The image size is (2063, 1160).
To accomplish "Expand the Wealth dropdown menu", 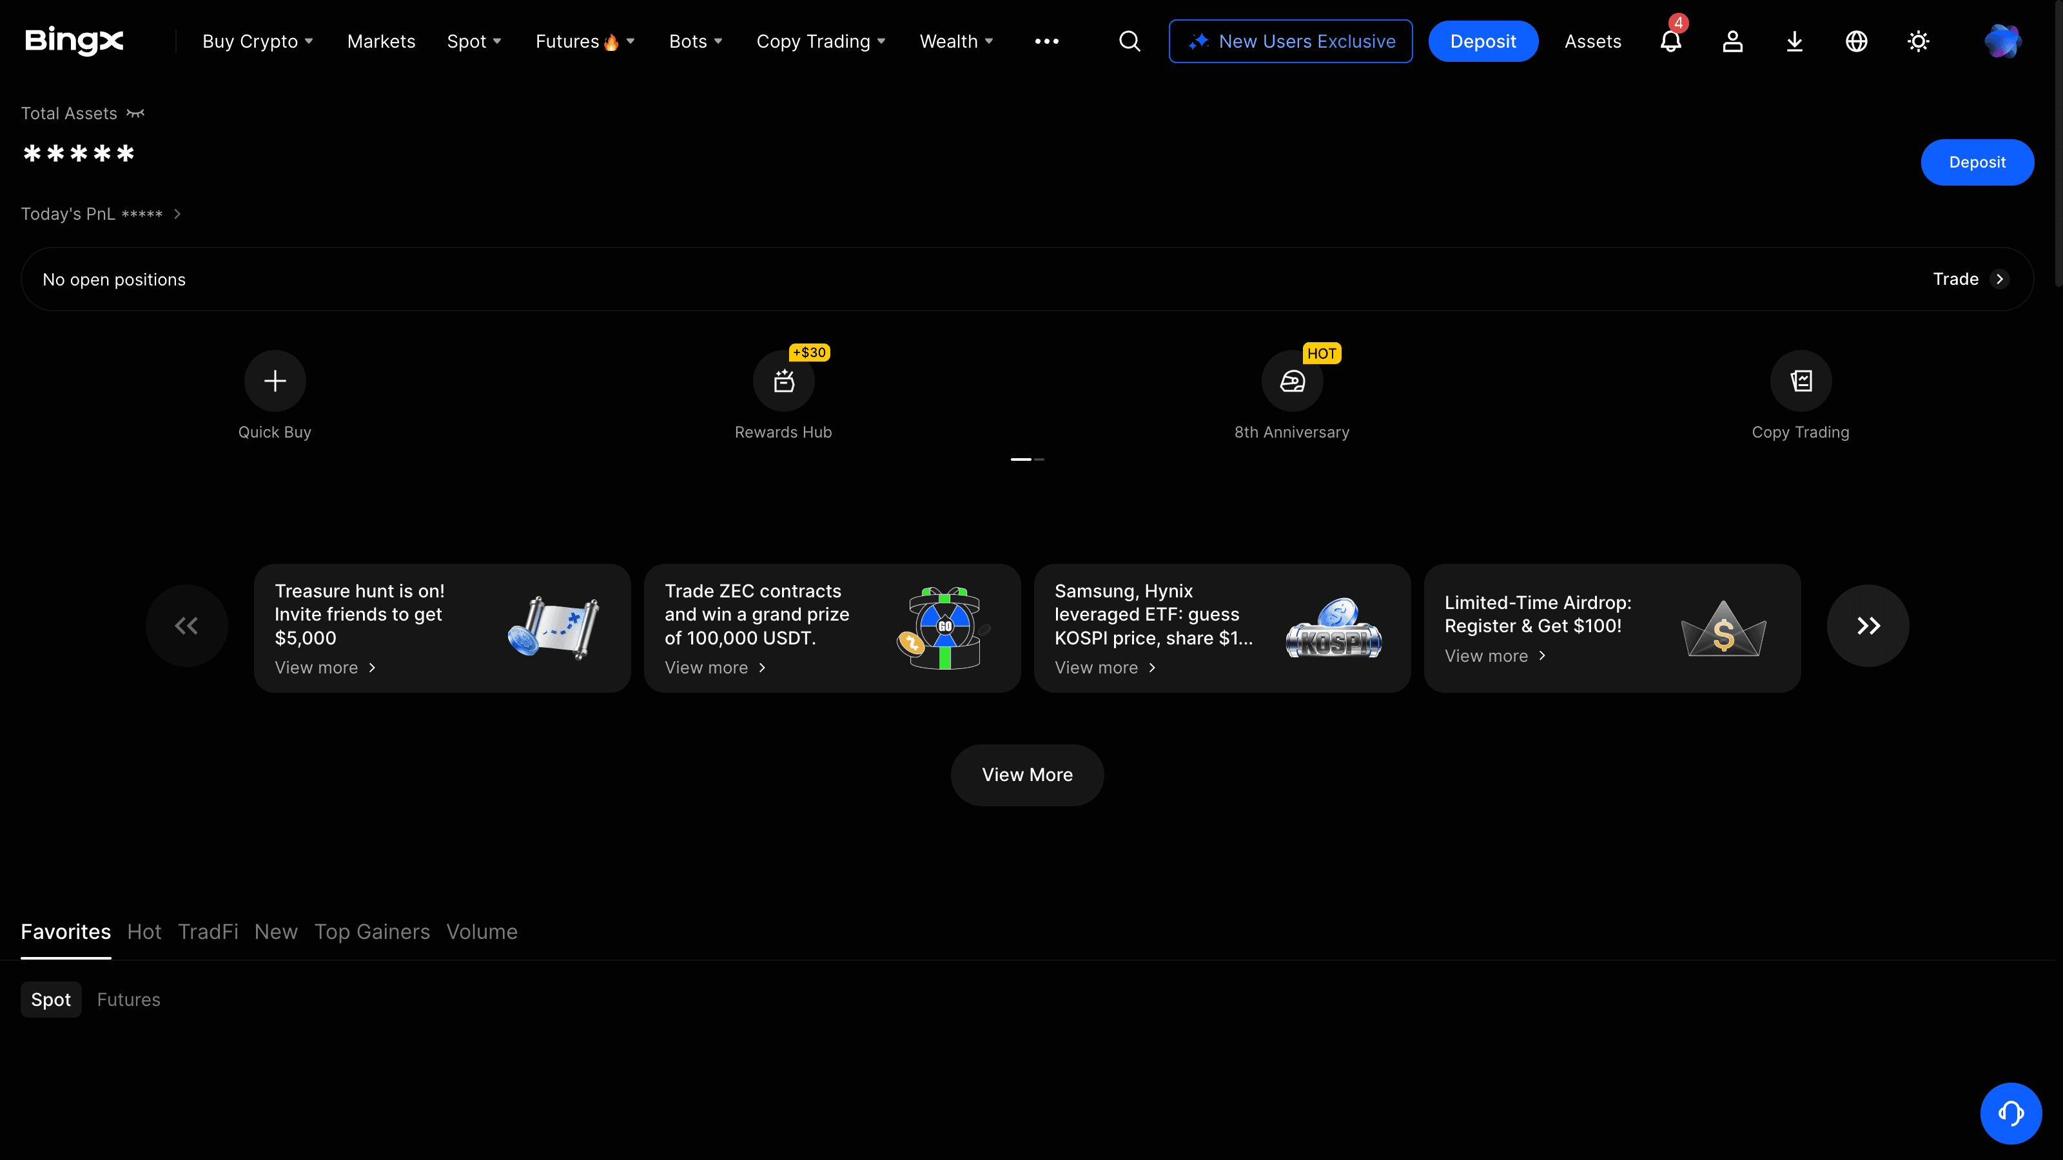I will tap(956, 41).
